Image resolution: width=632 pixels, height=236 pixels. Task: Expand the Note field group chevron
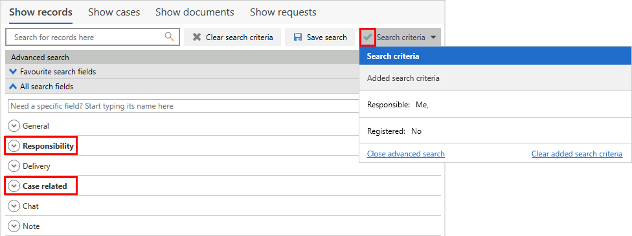[14, 226]
